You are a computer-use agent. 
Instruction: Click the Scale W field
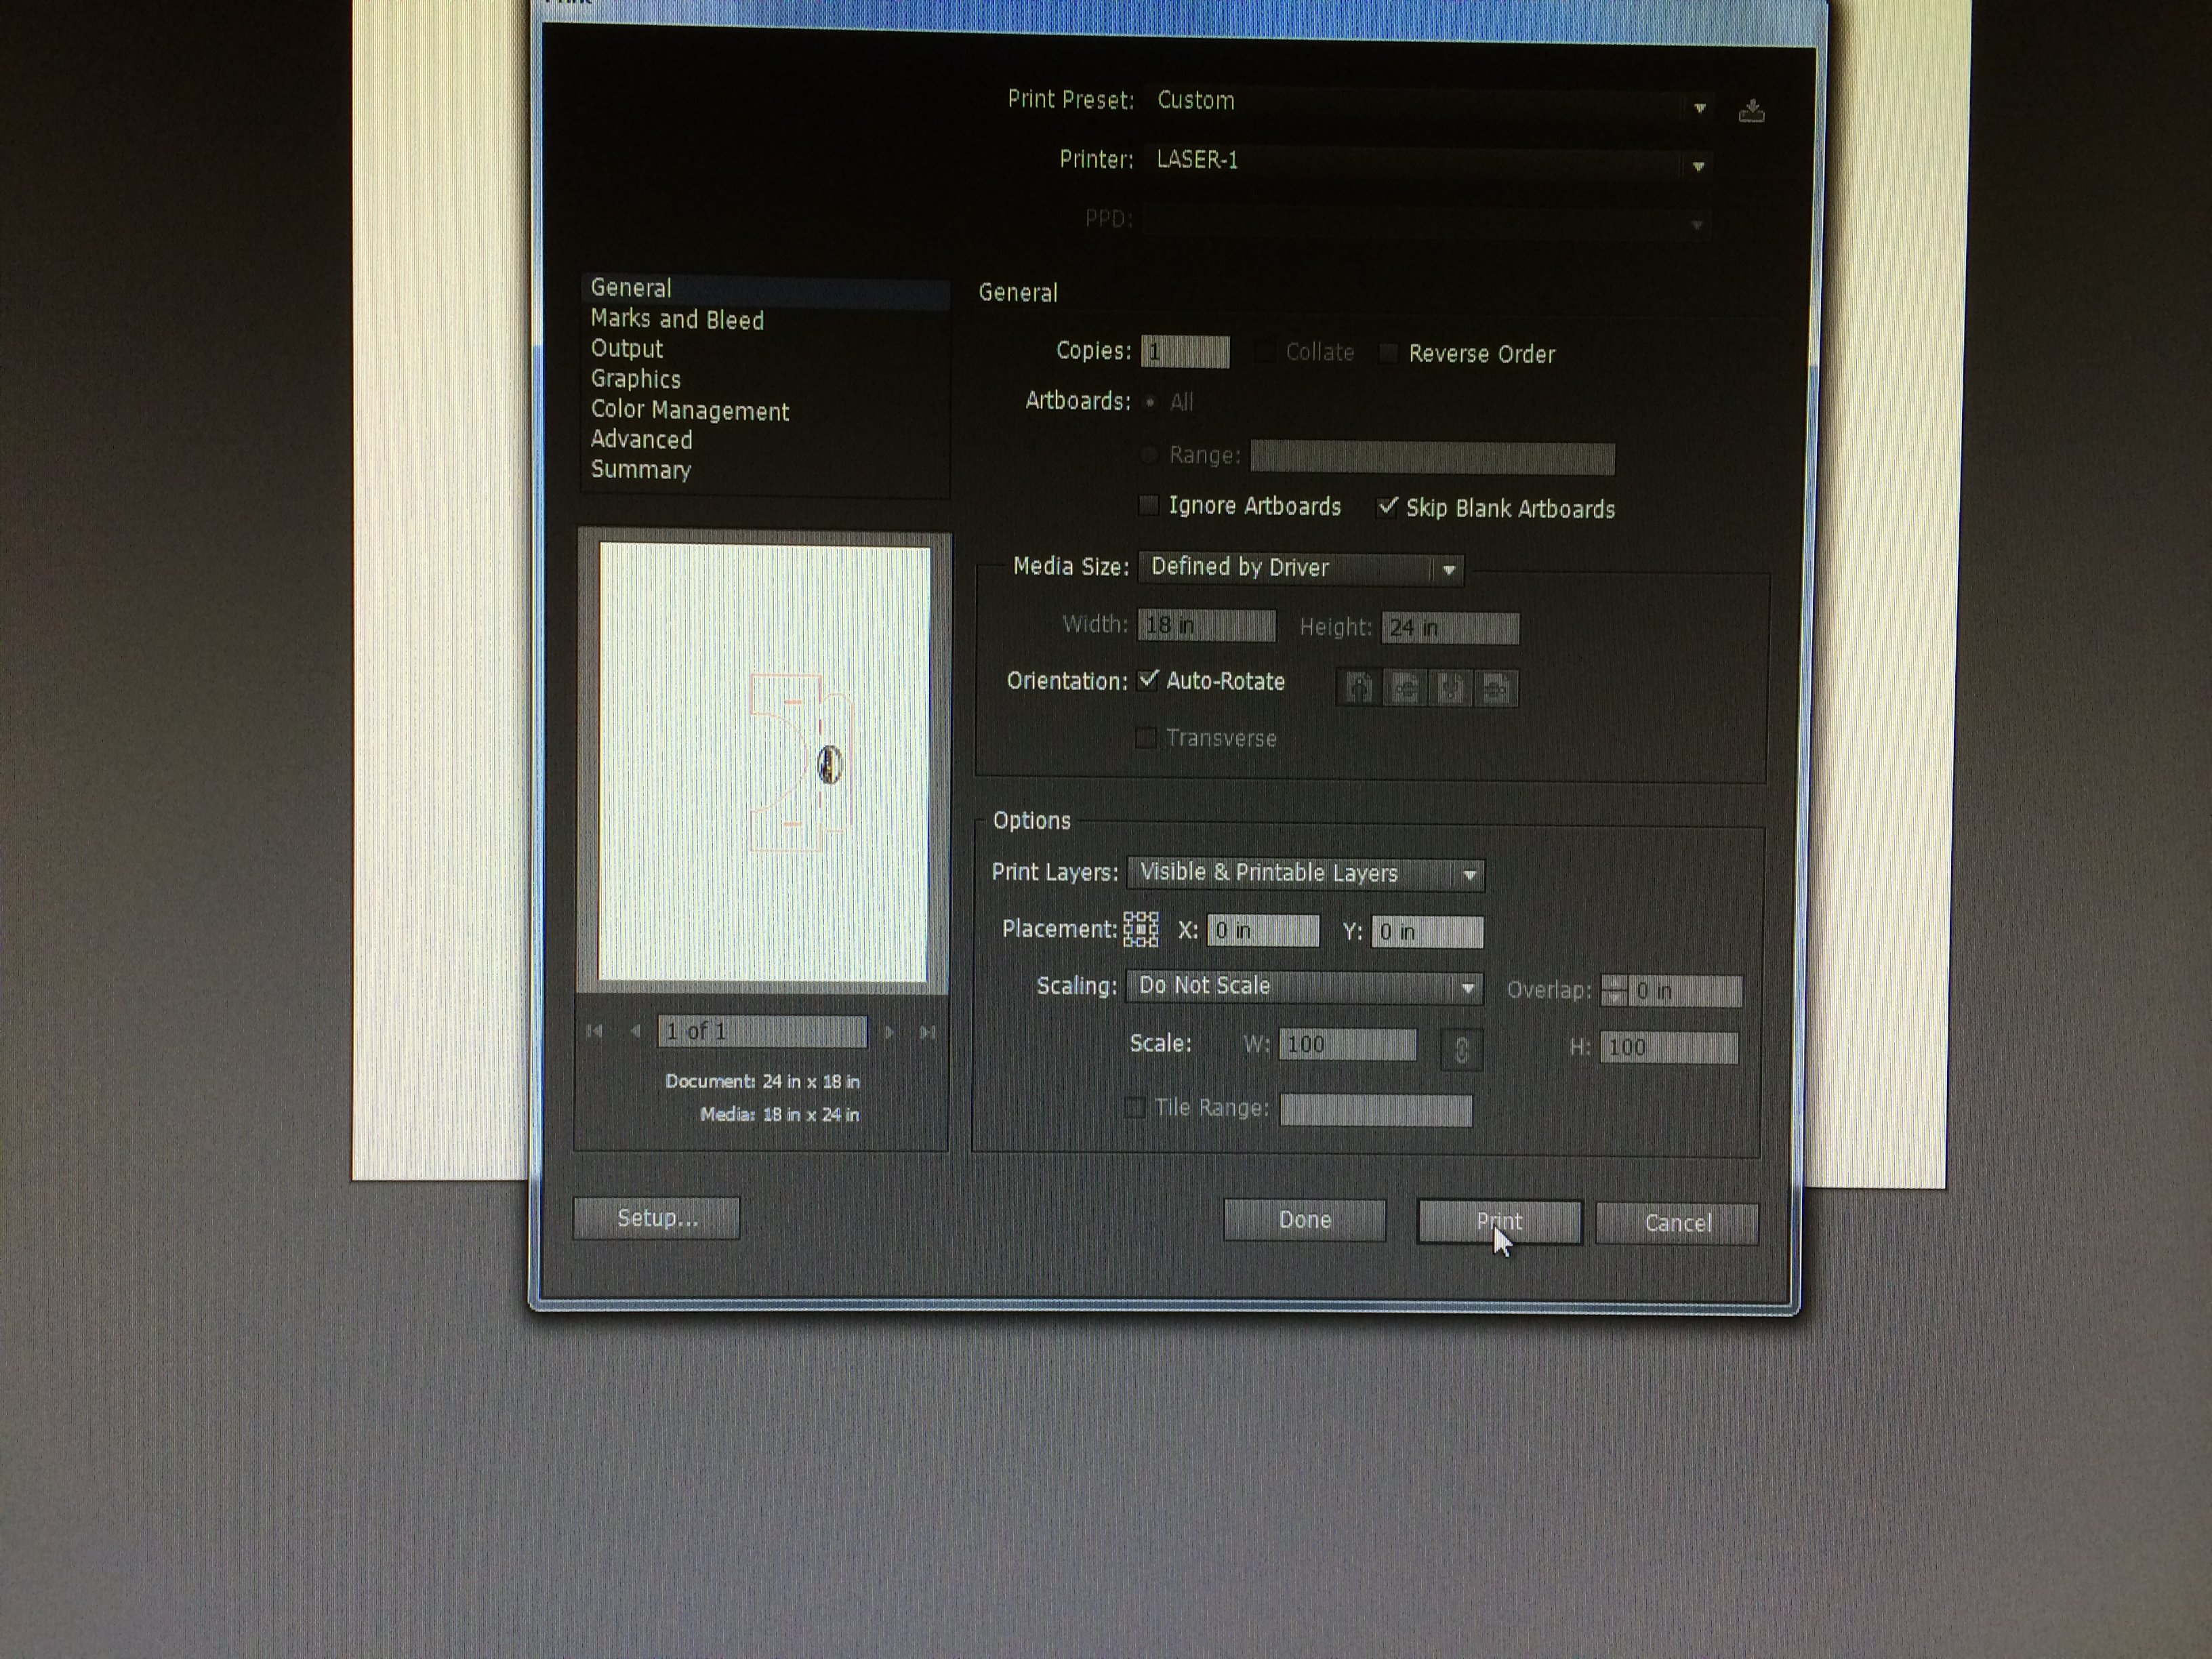tap(1348, 1045)
